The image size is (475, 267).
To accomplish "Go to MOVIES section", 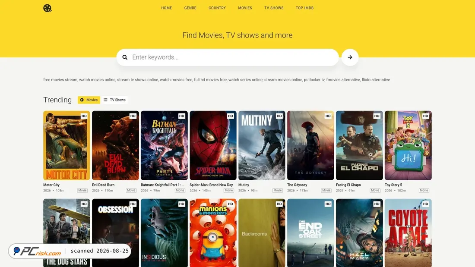I will coord(245,8).
